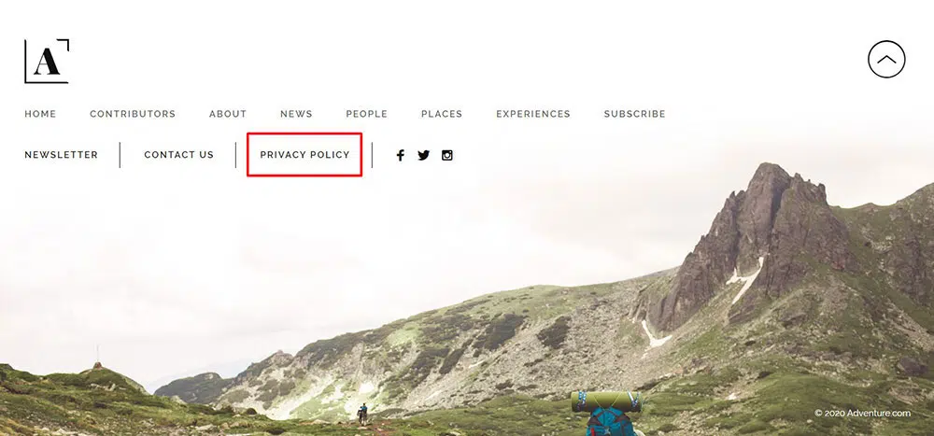
Task: Open the News section
Action: [296, 114]
